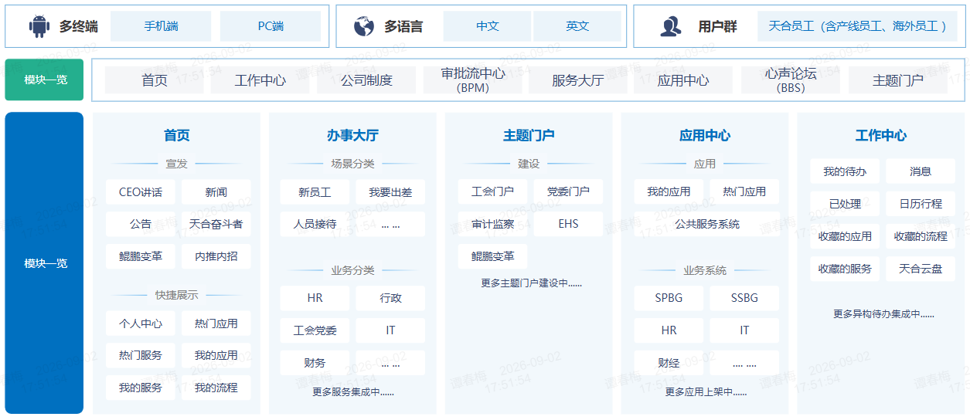Click HR under 应用中心 业务系统
Viewport: 970px width, 420px height.
669,330
